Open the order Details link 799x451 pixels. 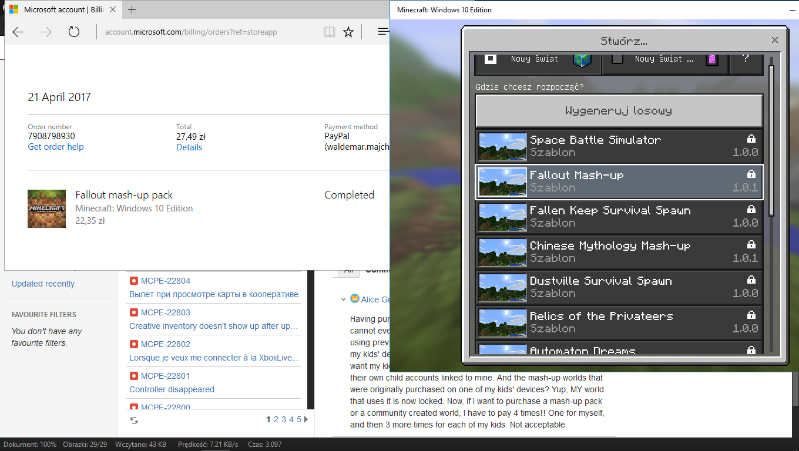(x=189, y=147)
